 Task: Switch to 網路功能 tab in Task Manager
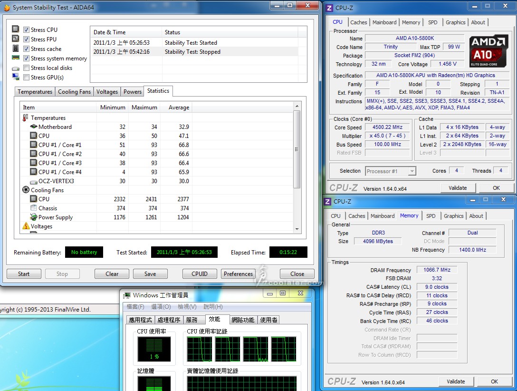pyautogui.click(x=243, y=320)
